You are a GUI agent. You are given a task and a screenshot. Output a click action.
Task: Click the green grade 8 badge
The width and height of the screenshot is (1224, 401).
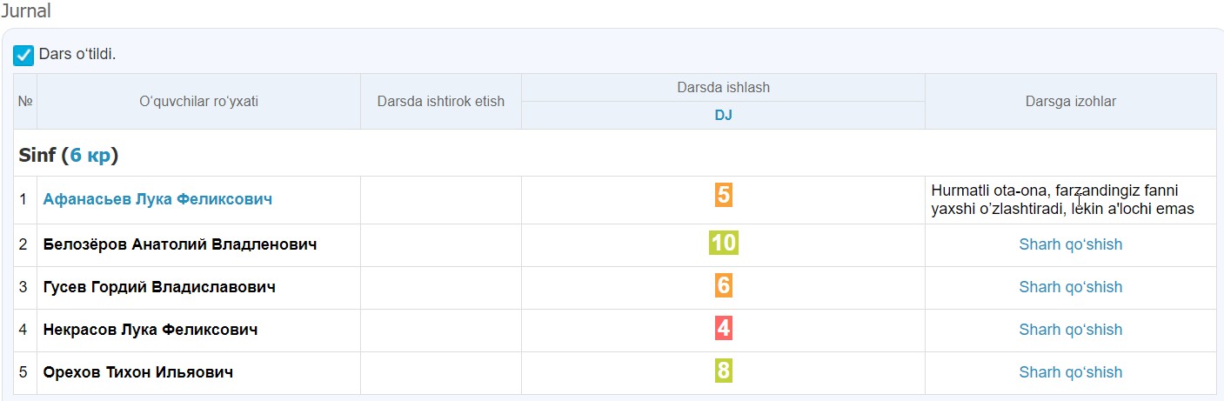723,371
